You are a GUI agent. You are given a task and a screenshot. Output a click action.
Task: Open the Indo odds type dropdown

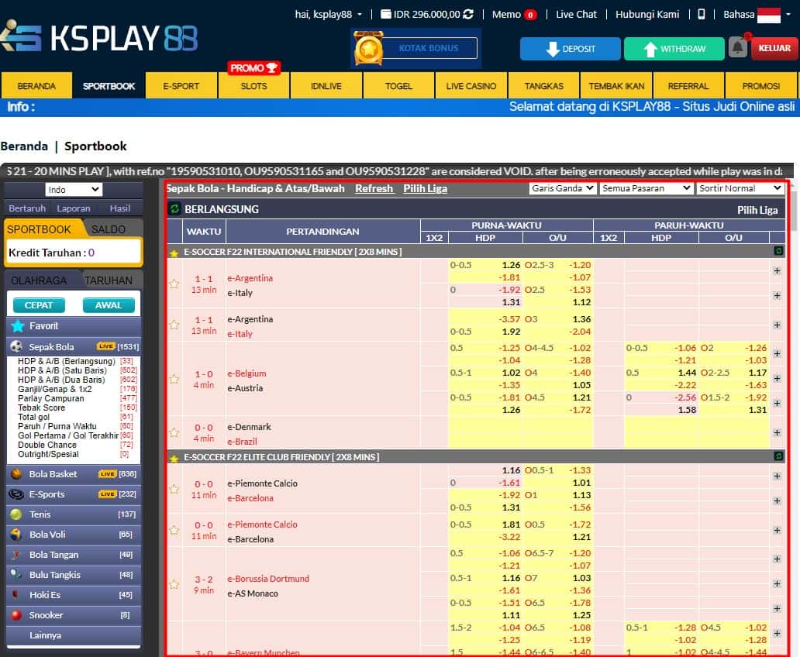pyautogui.click(x=74, y=190)
